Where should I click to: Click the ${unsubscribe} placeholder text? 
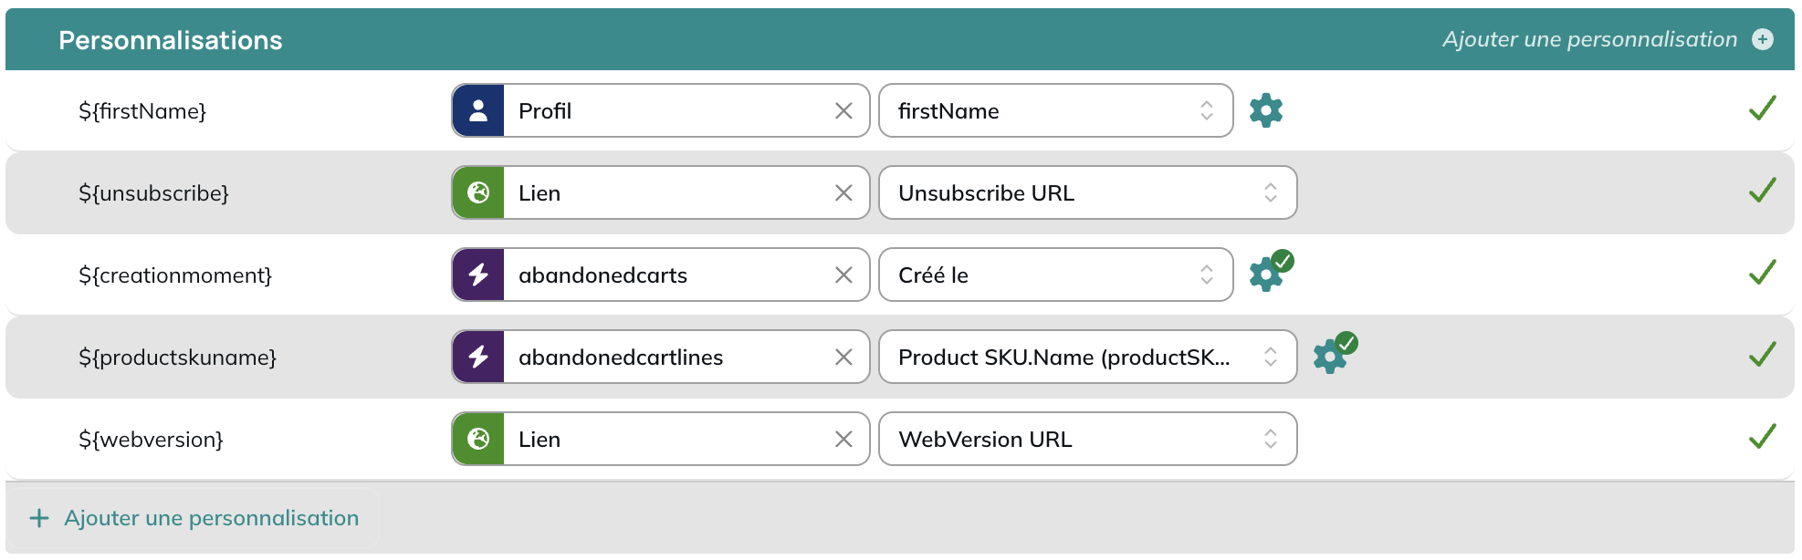point(153,193)
